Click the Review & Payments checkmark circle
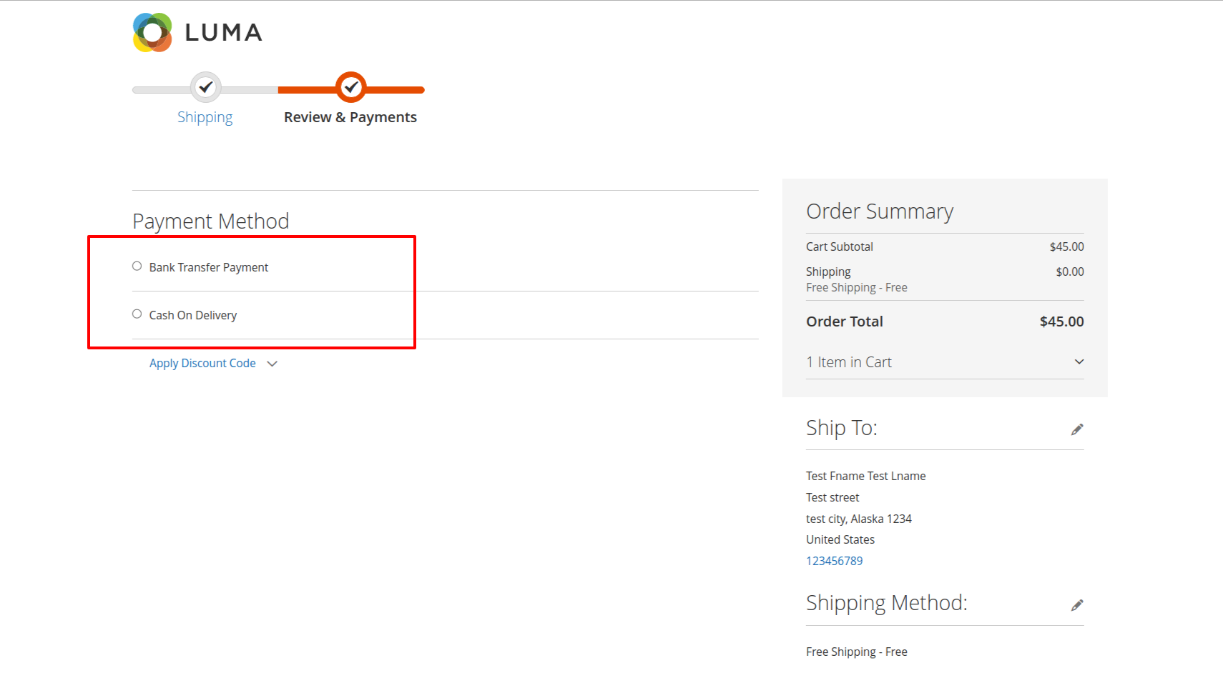The image size is (1223, 683). (351, 87)
